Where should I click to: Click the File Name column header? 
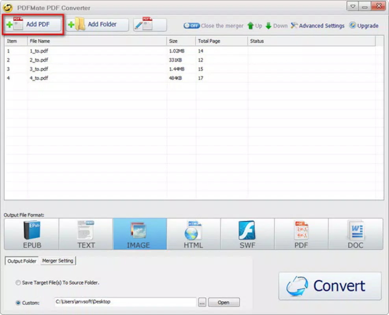[x=97, y=41]
